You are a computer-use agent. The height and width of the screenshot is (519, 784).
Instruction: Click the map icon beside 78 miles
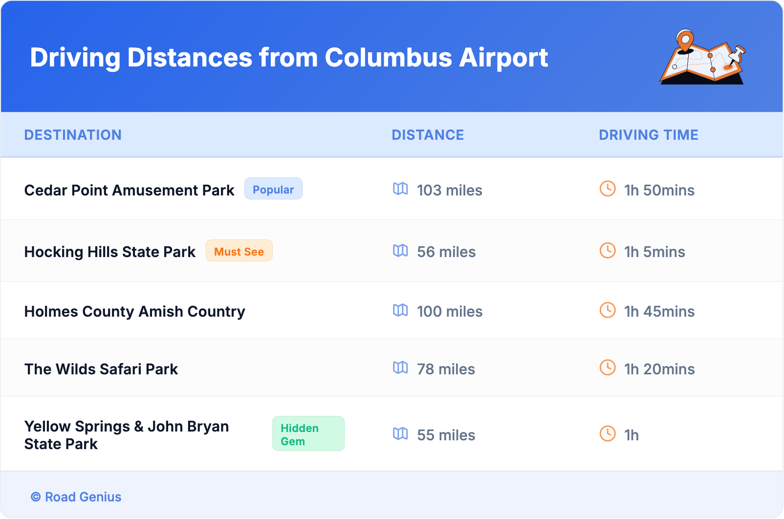click(400, 368)
